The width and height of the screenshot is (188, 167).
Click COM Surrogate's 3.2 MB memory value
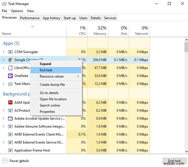[x=101, y=52]
